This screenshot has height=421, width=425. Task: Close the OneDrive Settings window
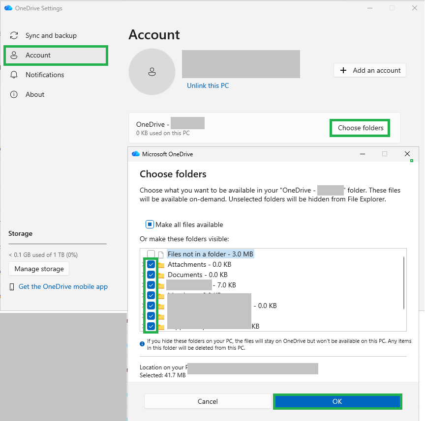(415, 8)
